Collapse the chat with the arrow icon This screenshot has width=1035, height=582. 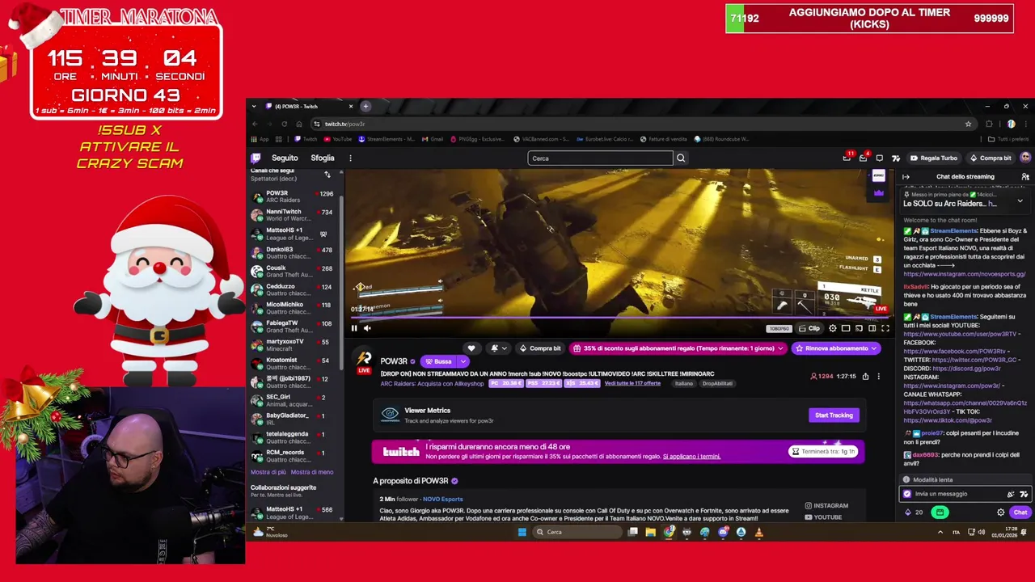pos(906,177)
